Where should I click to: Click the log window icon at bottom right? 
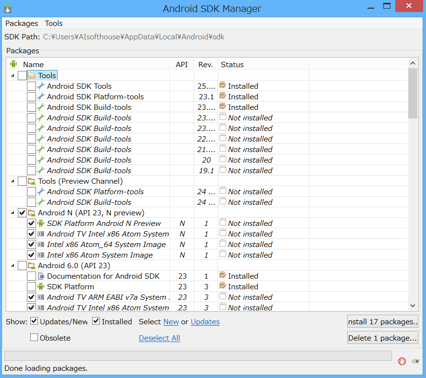(x=415, y=361)
